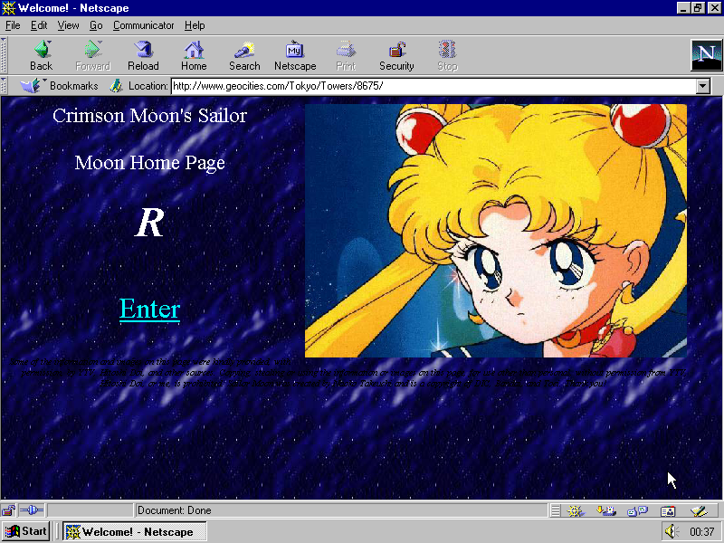Open the View menu
This screenshot has height=543, width=724.
click(68, 25)
